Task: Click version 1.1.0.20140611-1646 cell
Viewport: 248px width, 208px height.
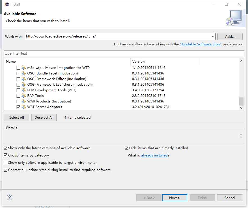Action: coord(149,68)
